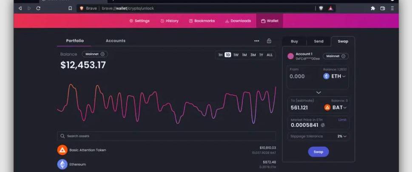Open the Basic Attention Token asset row

point(167,150)
